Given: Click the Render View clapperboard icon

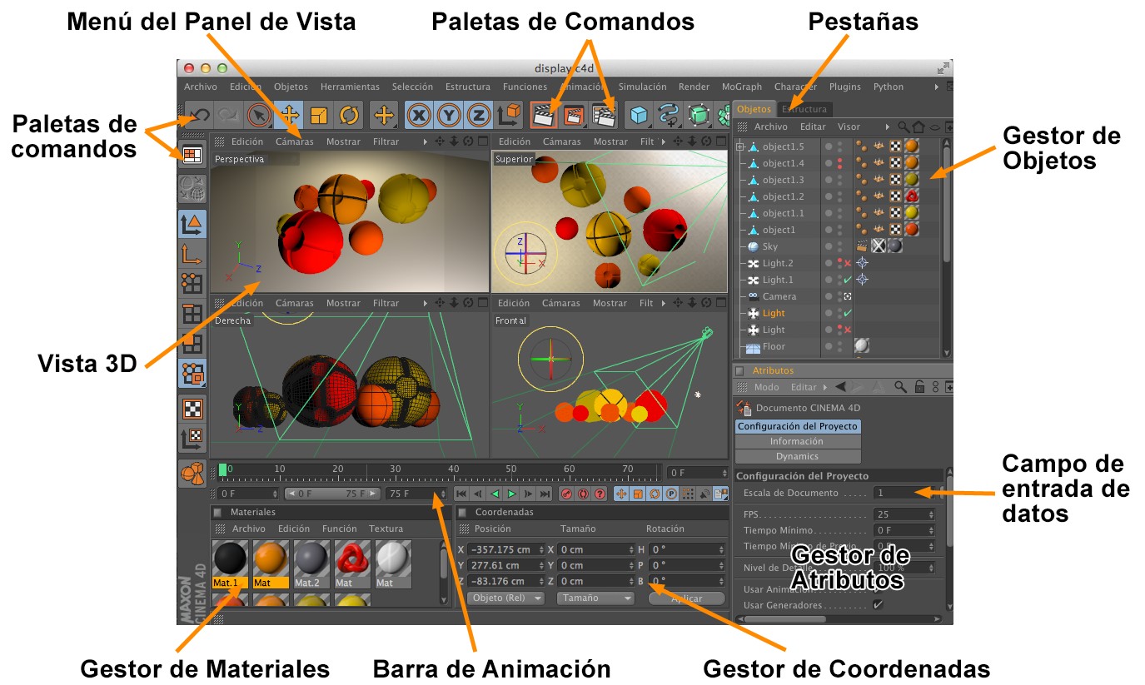Looking at the screenshot, I should (x=544, y=113).
